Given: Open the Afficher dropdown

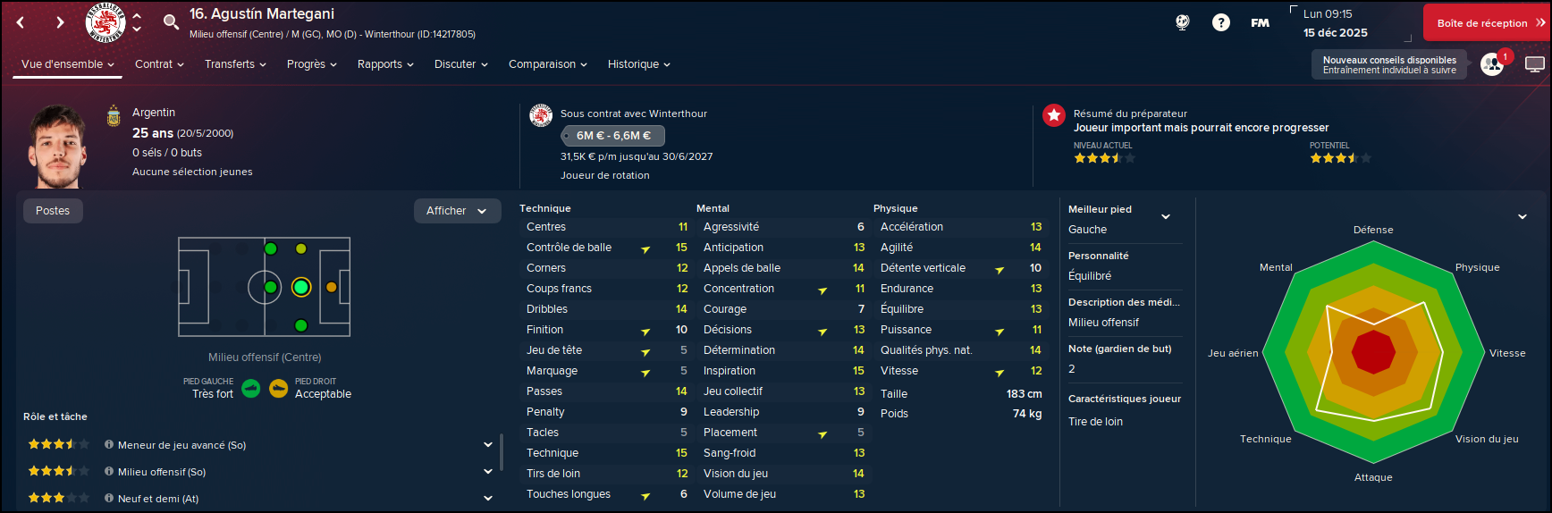Looking at the screenshot, I should click(457, 211).
